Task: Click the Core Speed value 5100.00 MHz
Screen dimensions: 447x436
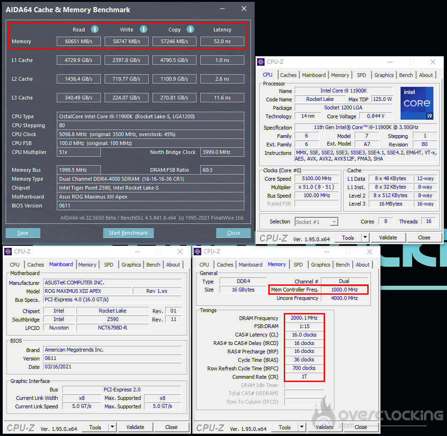Action: tap(317, 178)
